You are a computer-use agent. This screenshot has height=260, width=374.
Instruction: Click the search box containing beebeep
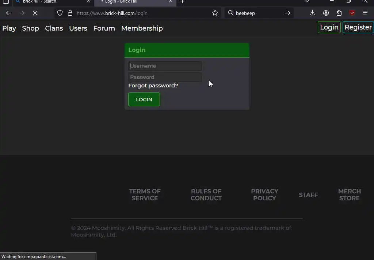pos(259,13)
